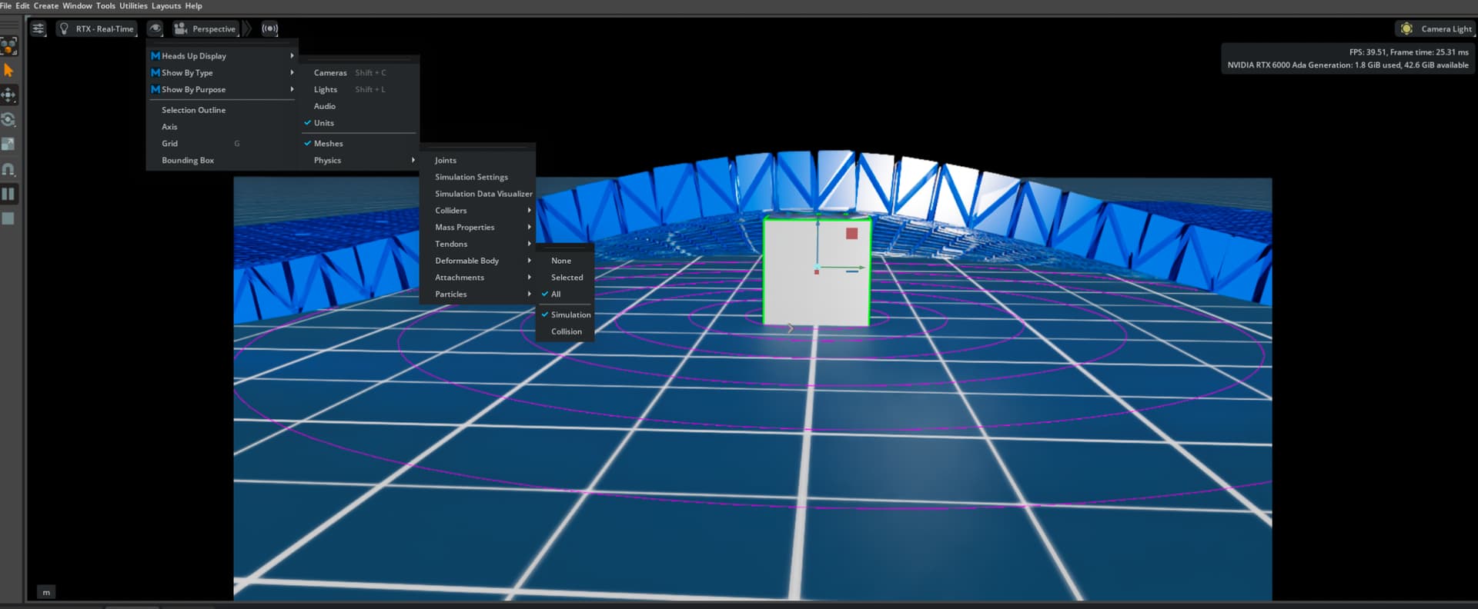The image size is (1478, 609).
Task: Open the Layouts menu
Action: pyautogui.click(x=166, y=5)
